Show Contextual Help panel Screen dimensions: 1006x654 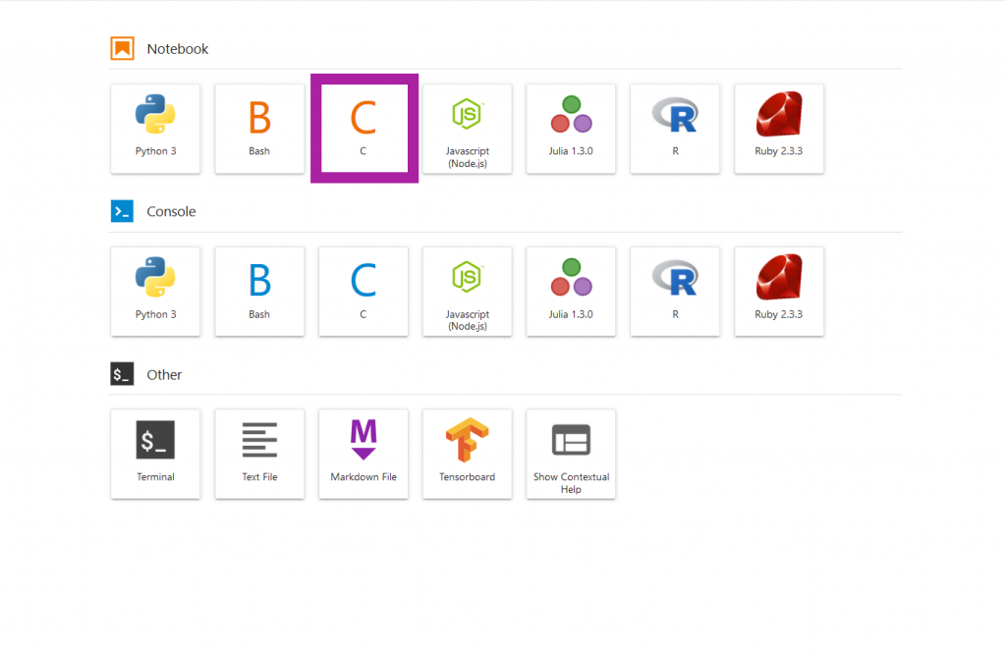(571, 454)
